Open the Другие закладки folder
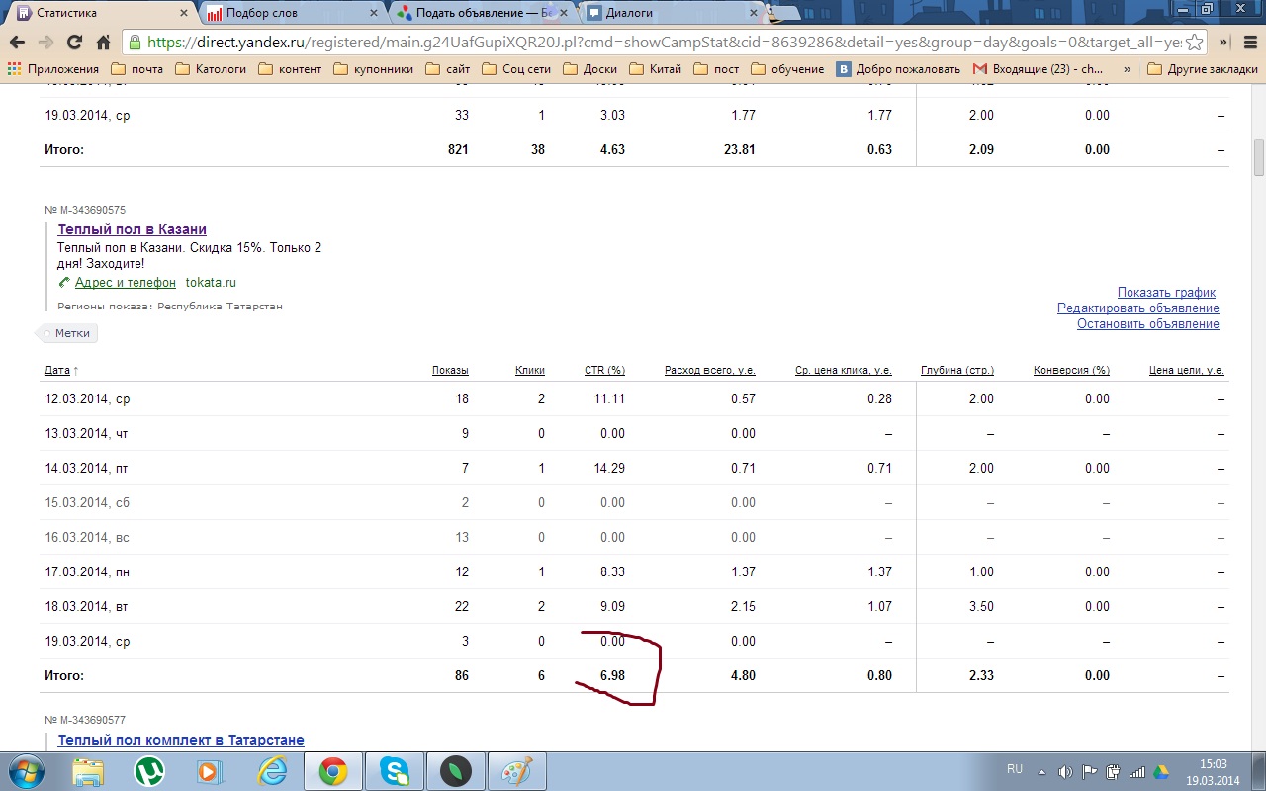This screenshot has width=1266, height=791. [x=1203, y=69]
